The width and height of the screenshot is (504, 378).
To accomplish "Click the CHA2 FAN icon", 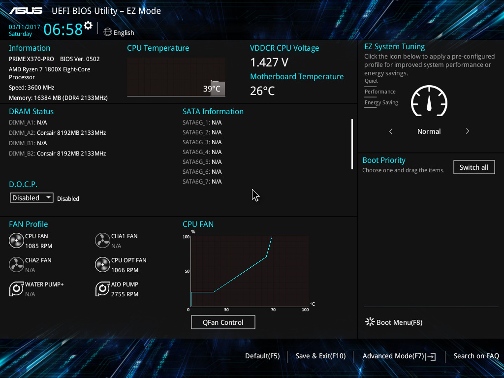I will pyautogui.click(x=16, y=264).
